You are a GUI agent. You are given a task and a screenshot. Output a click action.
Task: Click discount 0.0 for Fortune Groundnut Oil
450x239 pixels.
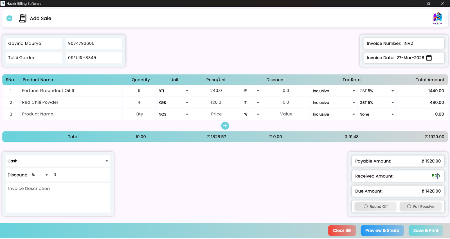point(286,91)
